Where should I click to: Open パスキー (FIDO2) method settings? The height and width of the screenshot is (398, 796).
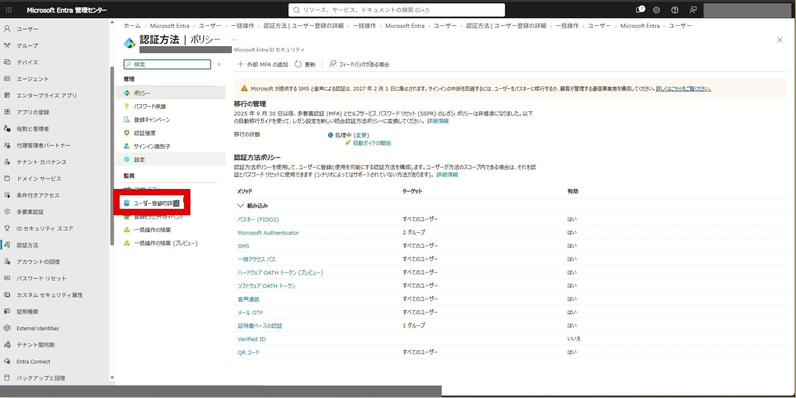(258, 219)
